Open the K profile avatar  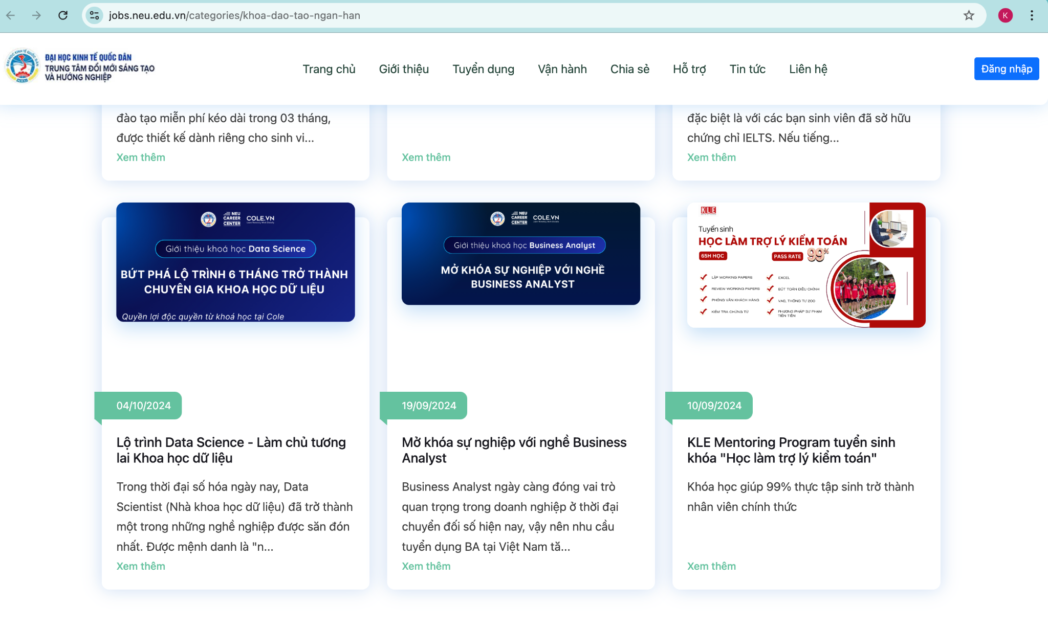tap(1005, 15)
